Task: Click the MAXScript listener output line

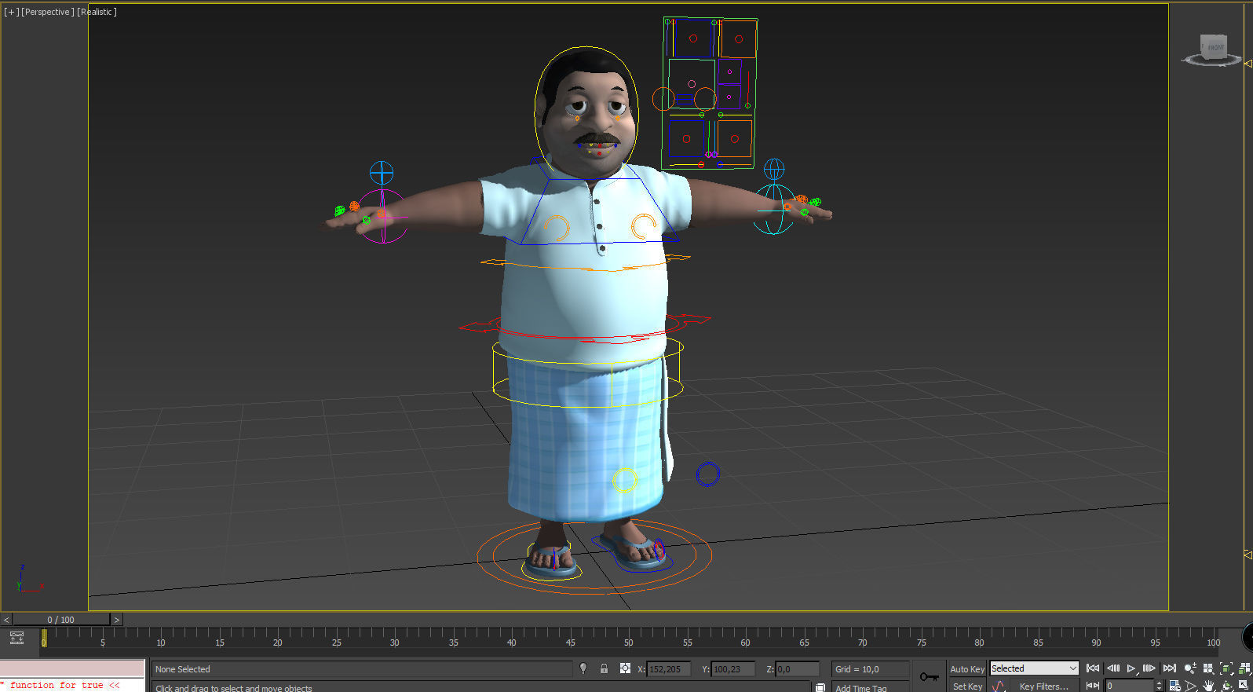Action: click(73, 685)
